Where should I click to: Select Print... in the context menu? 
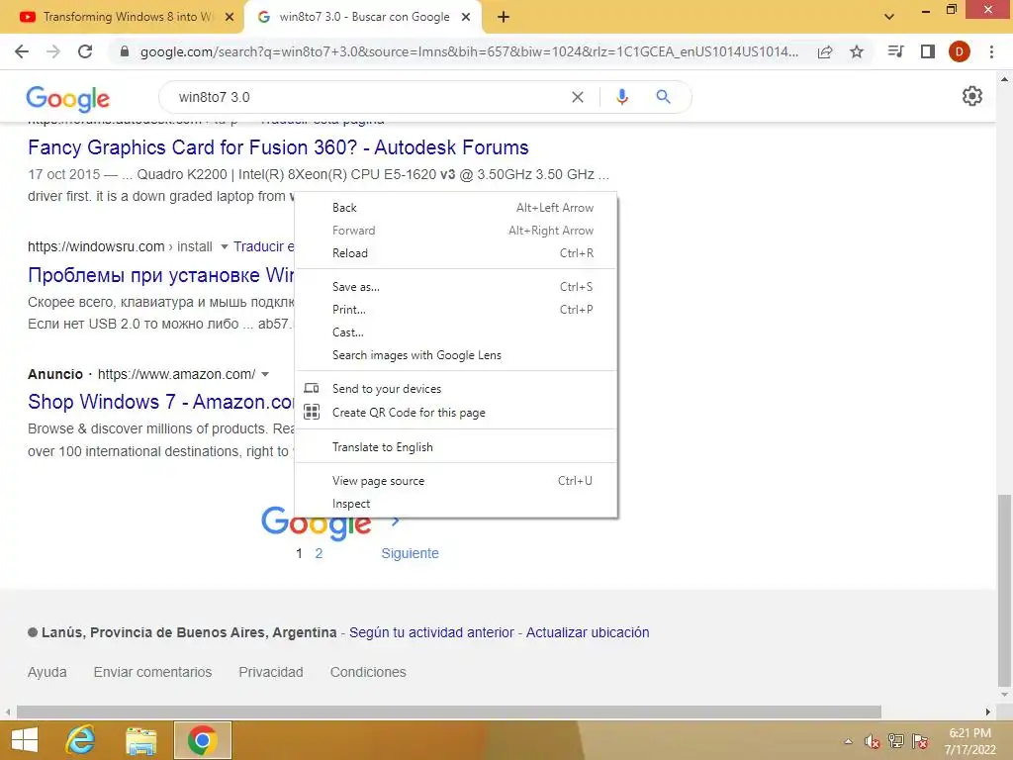pos(456,310)
